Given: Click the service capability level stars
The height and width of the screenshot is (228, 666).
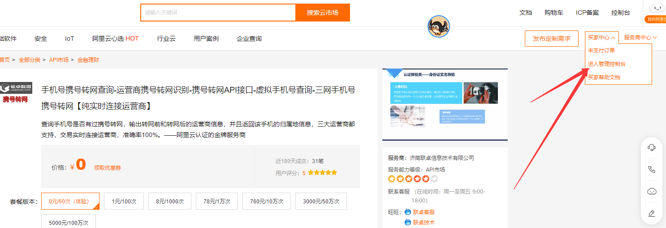Looking at the screenshot, I should pyautogui.click(x=413, y=179).
